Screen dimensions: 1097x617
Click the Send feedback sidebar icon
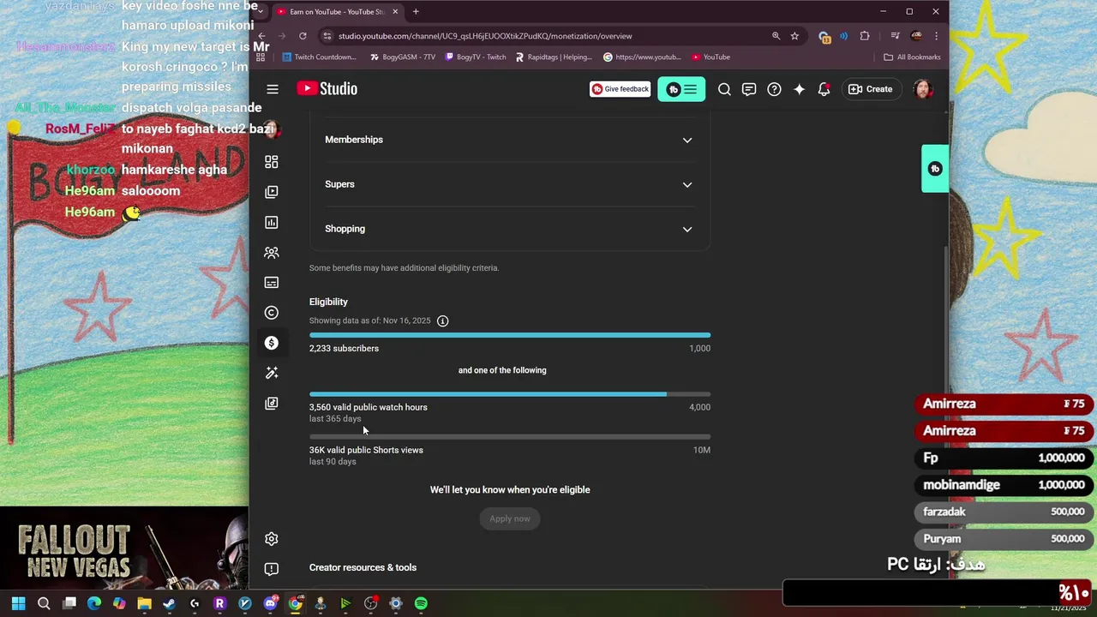[x=272, y=569]
